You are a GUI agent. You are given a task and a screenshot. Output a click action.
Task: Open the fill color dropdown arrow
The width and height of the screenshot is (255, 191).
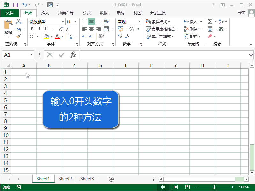[51, 36]
